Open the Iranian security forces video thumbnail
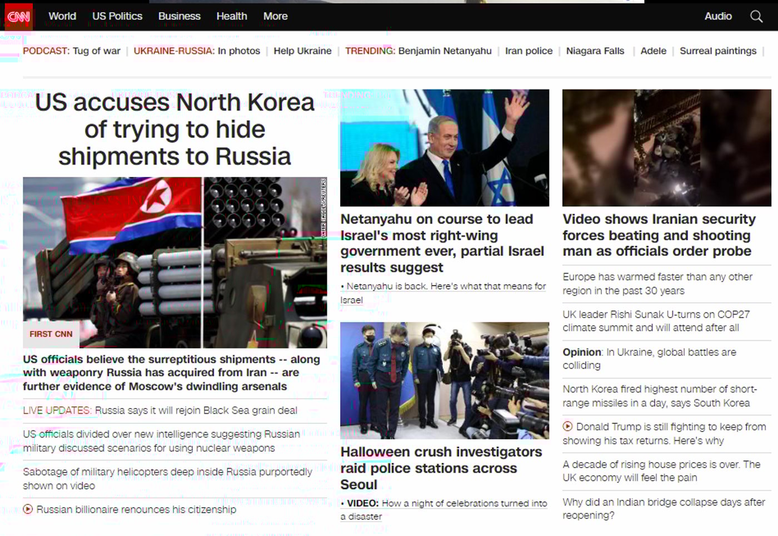The image size is (778, 536). click(x=667, y=148)
